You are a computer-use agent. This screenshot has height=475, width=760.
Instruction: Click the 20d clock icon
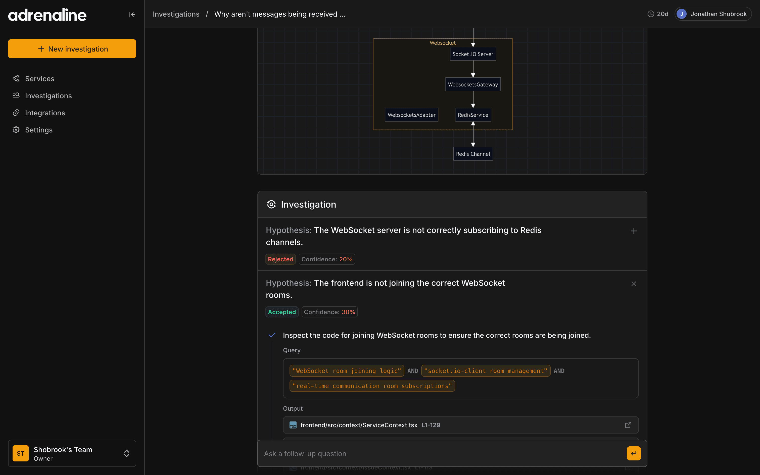[651, 14]
